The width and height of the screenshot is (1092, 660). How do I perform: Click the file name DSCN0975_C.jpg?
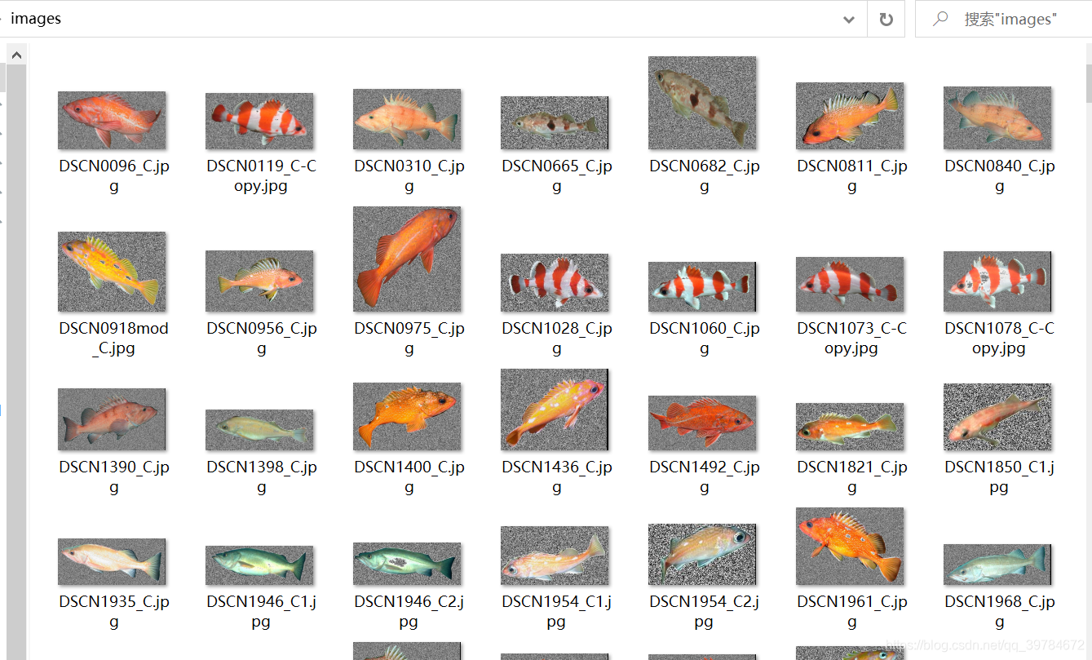(409, 339)
